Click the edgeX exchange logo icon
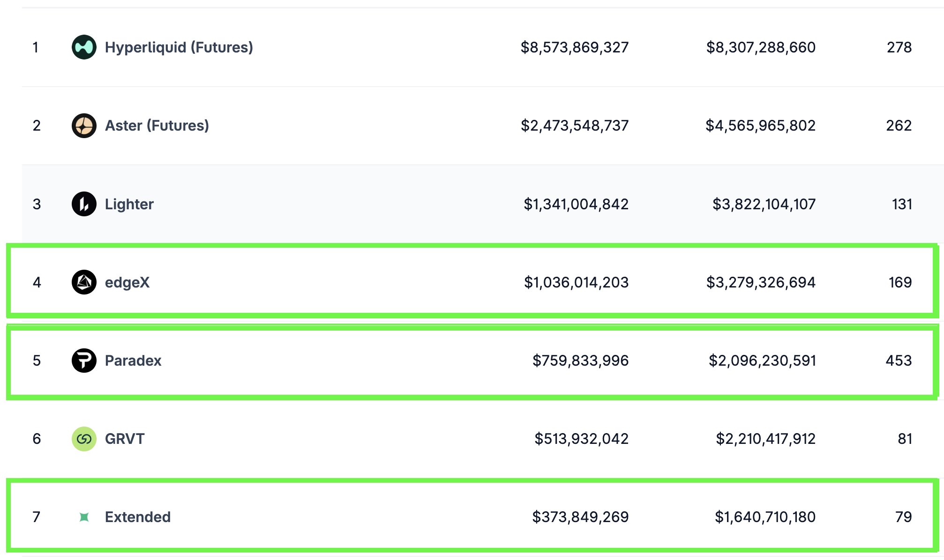944x560 pixels. (84, 282)
